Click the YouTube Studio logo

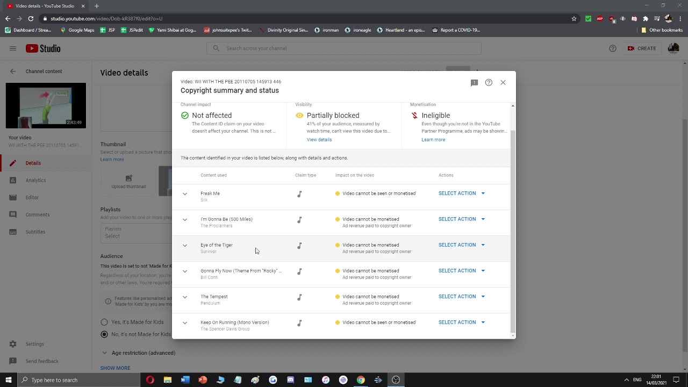click(x=43, y=48)
